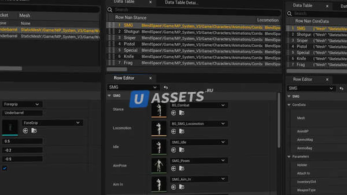The height and width of the screenshot is (195, 347).
Task: Click the 0.5 value field
Action: [22, 141]
